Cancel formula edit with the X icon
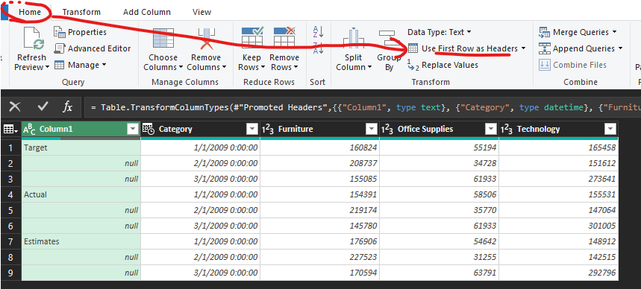Screen dimensions: 641x289 click(x=15, y=107)
